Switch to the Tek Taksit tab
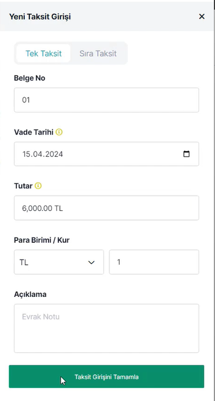The width and height of the screenshot is (215, 401). point(43,54)
